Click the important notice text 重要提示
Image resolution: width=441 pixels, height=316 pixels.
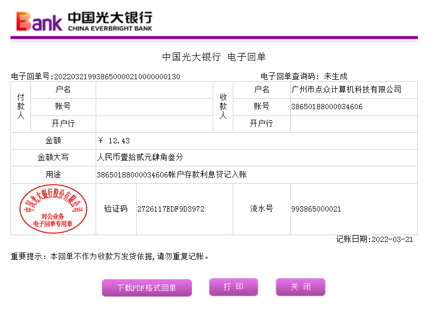(110, 257)
